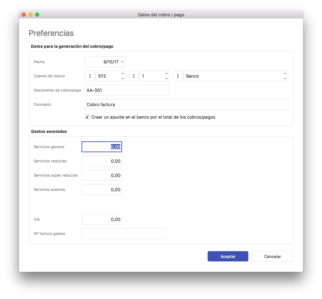Minimize the window with the yellow button
The image size is (322, 299).
coord(30,15)
